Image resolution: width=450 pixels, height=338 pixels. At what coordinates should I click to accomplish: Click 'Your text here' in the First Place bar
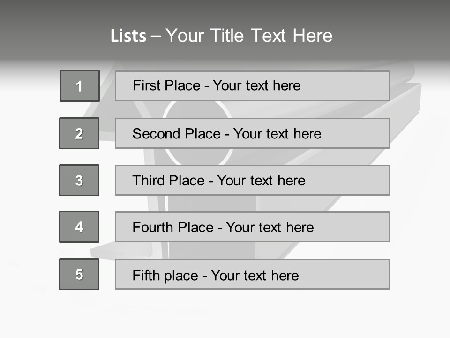point(256,85)
